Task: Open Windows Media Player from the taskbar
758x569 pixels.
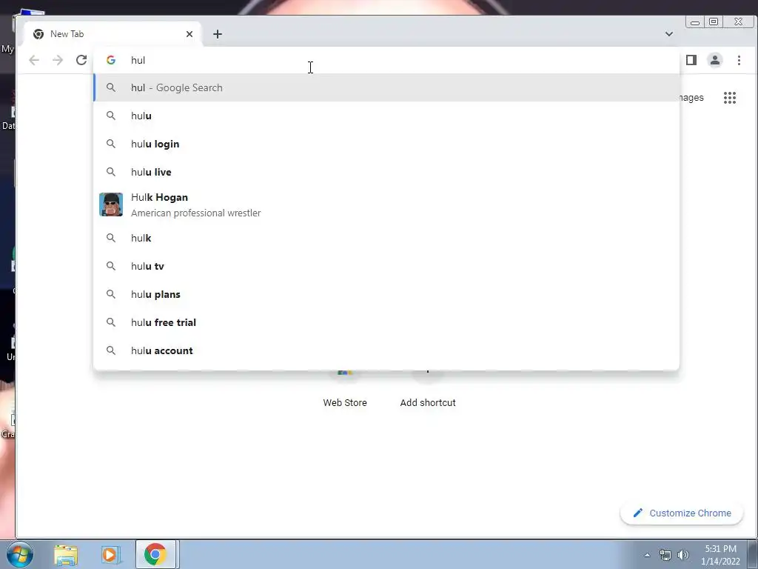Action: (110, 554)
